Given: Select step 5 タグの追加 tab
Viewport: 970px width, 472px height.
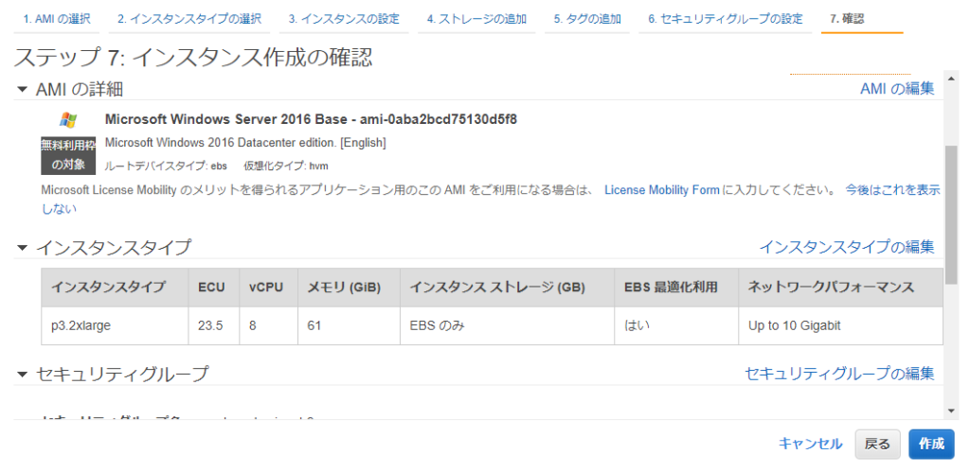Looking at the screenshot, I should 587,19.
